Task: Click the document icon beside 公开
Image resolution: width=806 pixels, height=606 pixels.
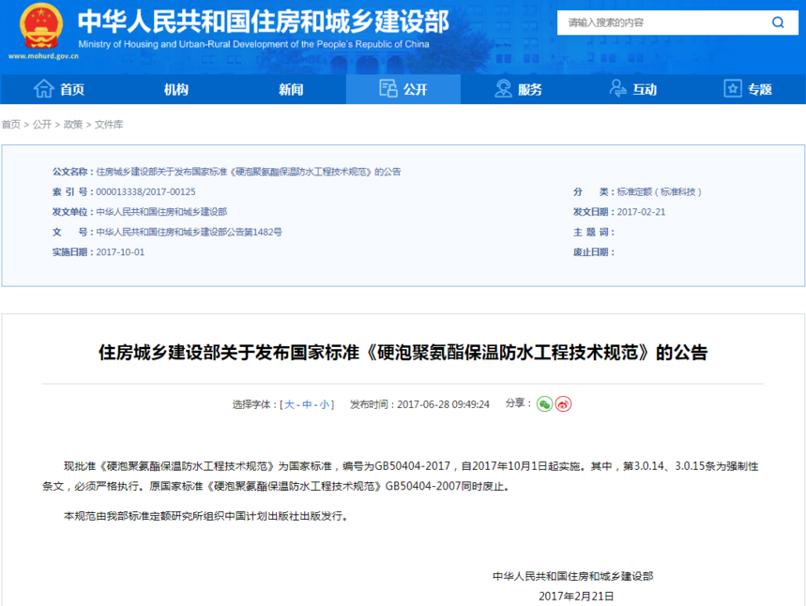Action: click(x=388, y=88)
